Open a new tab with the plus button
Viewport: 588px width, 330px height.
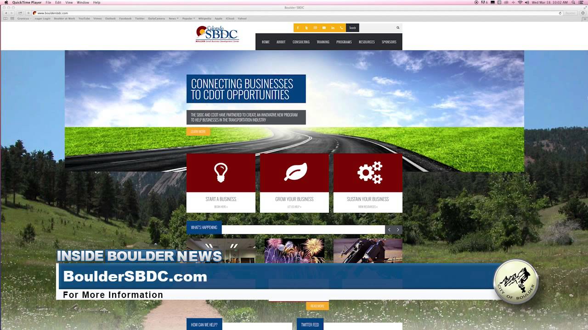[x=585, y=18]
